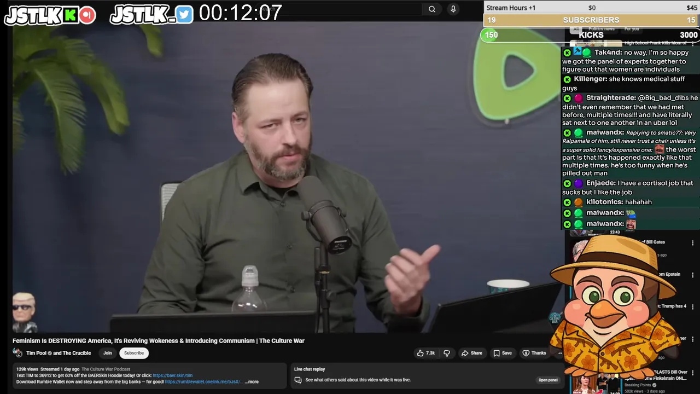Open more actions menu beside Thanks
The height and width of the screenshot is (394, 700).
coord(559,353)
